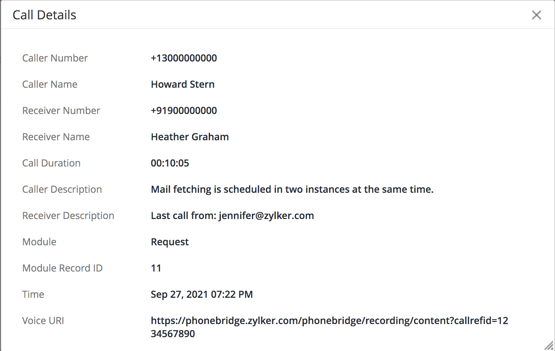Screen dimensions: 555x351
Task: Click the Voice URI label
Action: (x=43, y=321)
